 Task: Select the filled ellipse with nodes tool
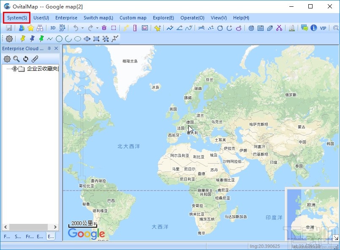[x=87, y=39]
